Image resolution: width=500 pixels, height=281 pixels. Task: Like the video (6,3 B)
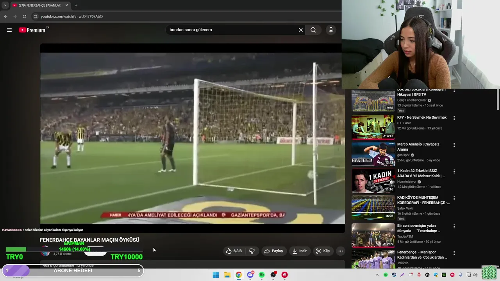coord(234,251)
